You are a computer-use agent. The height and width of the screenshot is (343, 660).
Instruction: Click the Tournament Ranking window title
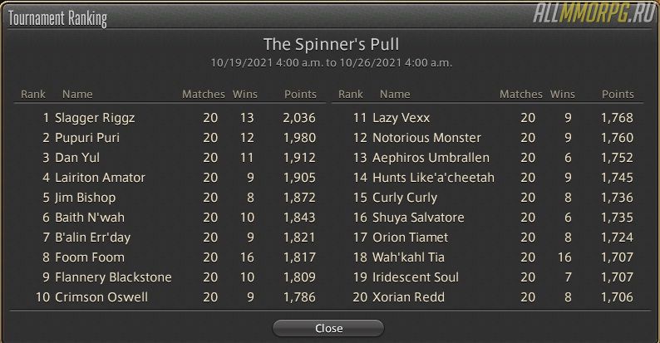[57, 19]
